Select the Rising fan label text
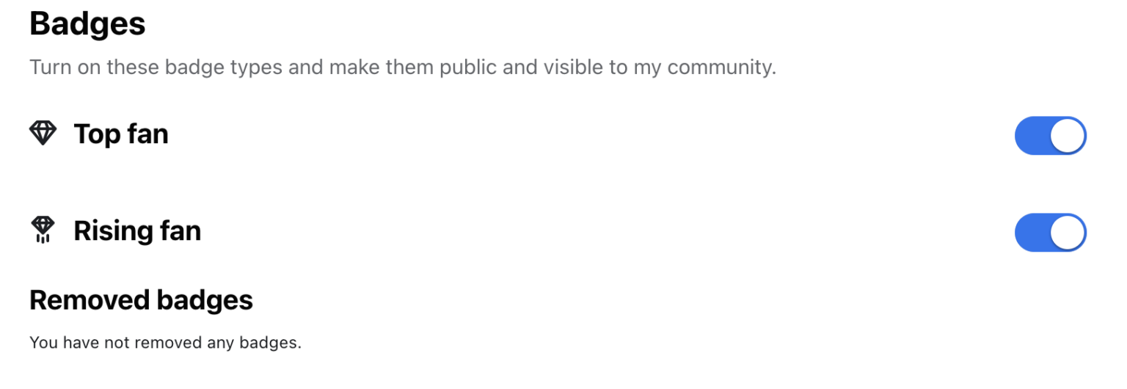The image size is (1127, 389). 137,231
